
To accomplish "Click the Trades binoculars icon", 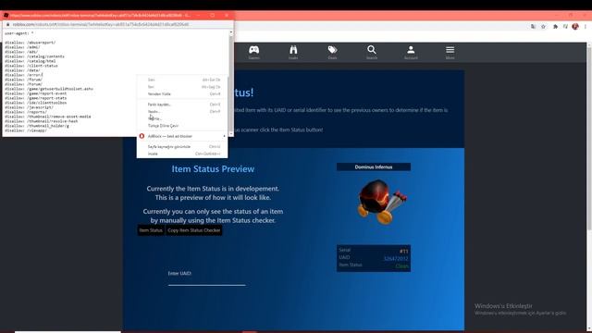I will (x=293, y=50).
